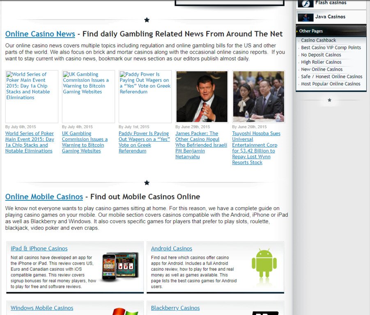Click the Windows flag logo icon
Image resolution: width=370 pixels, height=315 pixels.
point(125,311)
